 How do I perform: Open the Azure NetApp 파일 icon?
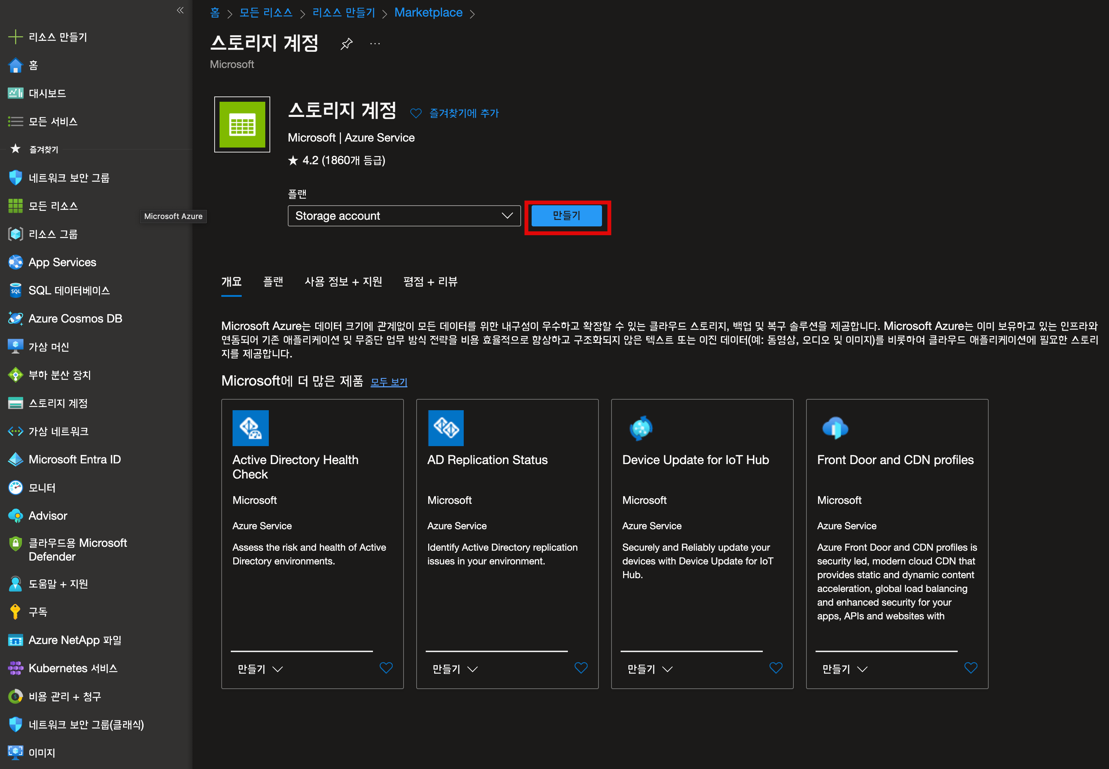coord(15,640)
